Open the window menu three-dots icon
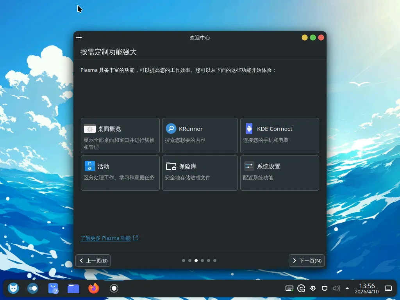Screen dimensions: 400x300 tap(79, 37)
